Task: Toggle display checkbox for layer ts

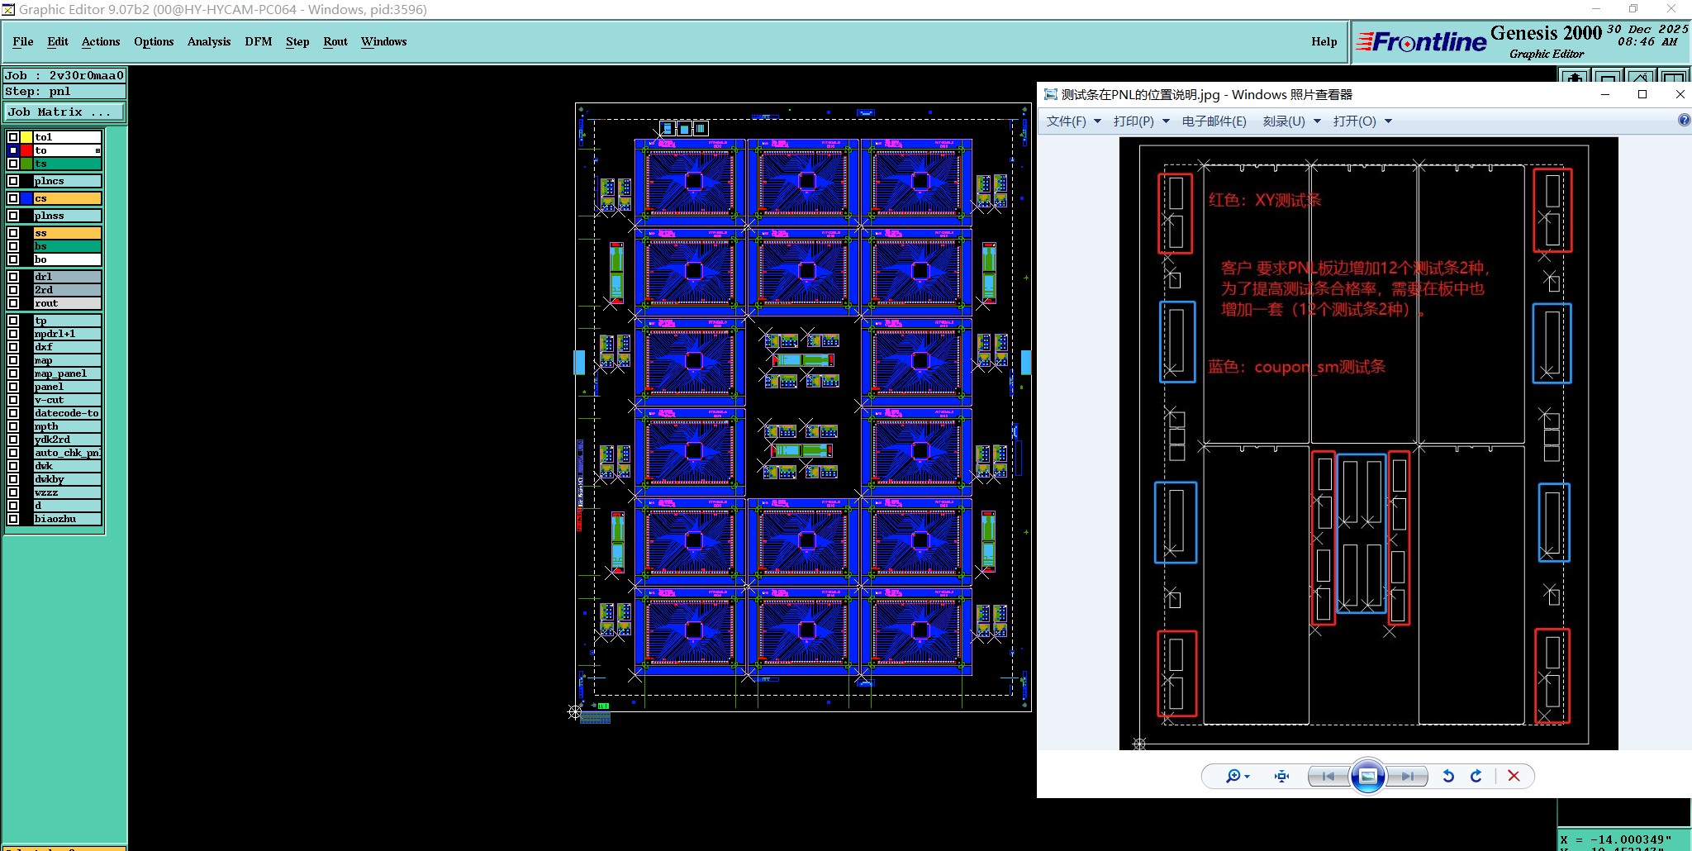Action: point(13,164)
